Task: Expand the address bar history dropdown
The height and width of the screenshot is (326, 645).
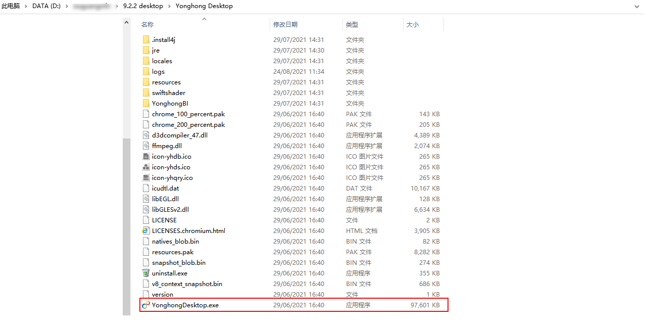Action: coord(637,7)
